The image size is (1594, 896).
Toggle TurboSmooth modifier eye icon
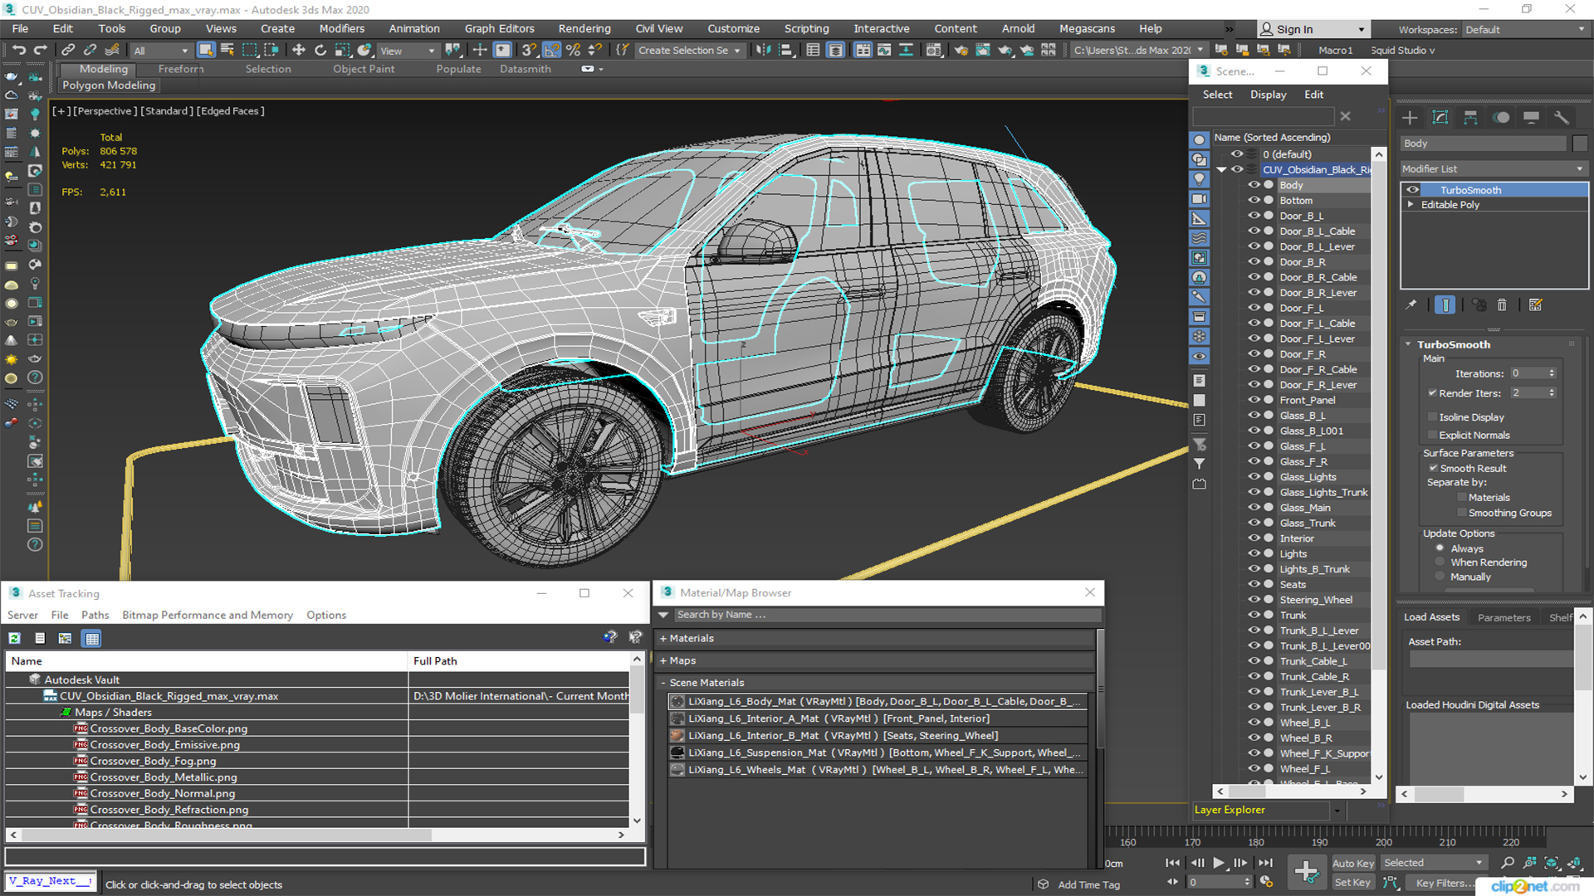(x=1412, y=190)
